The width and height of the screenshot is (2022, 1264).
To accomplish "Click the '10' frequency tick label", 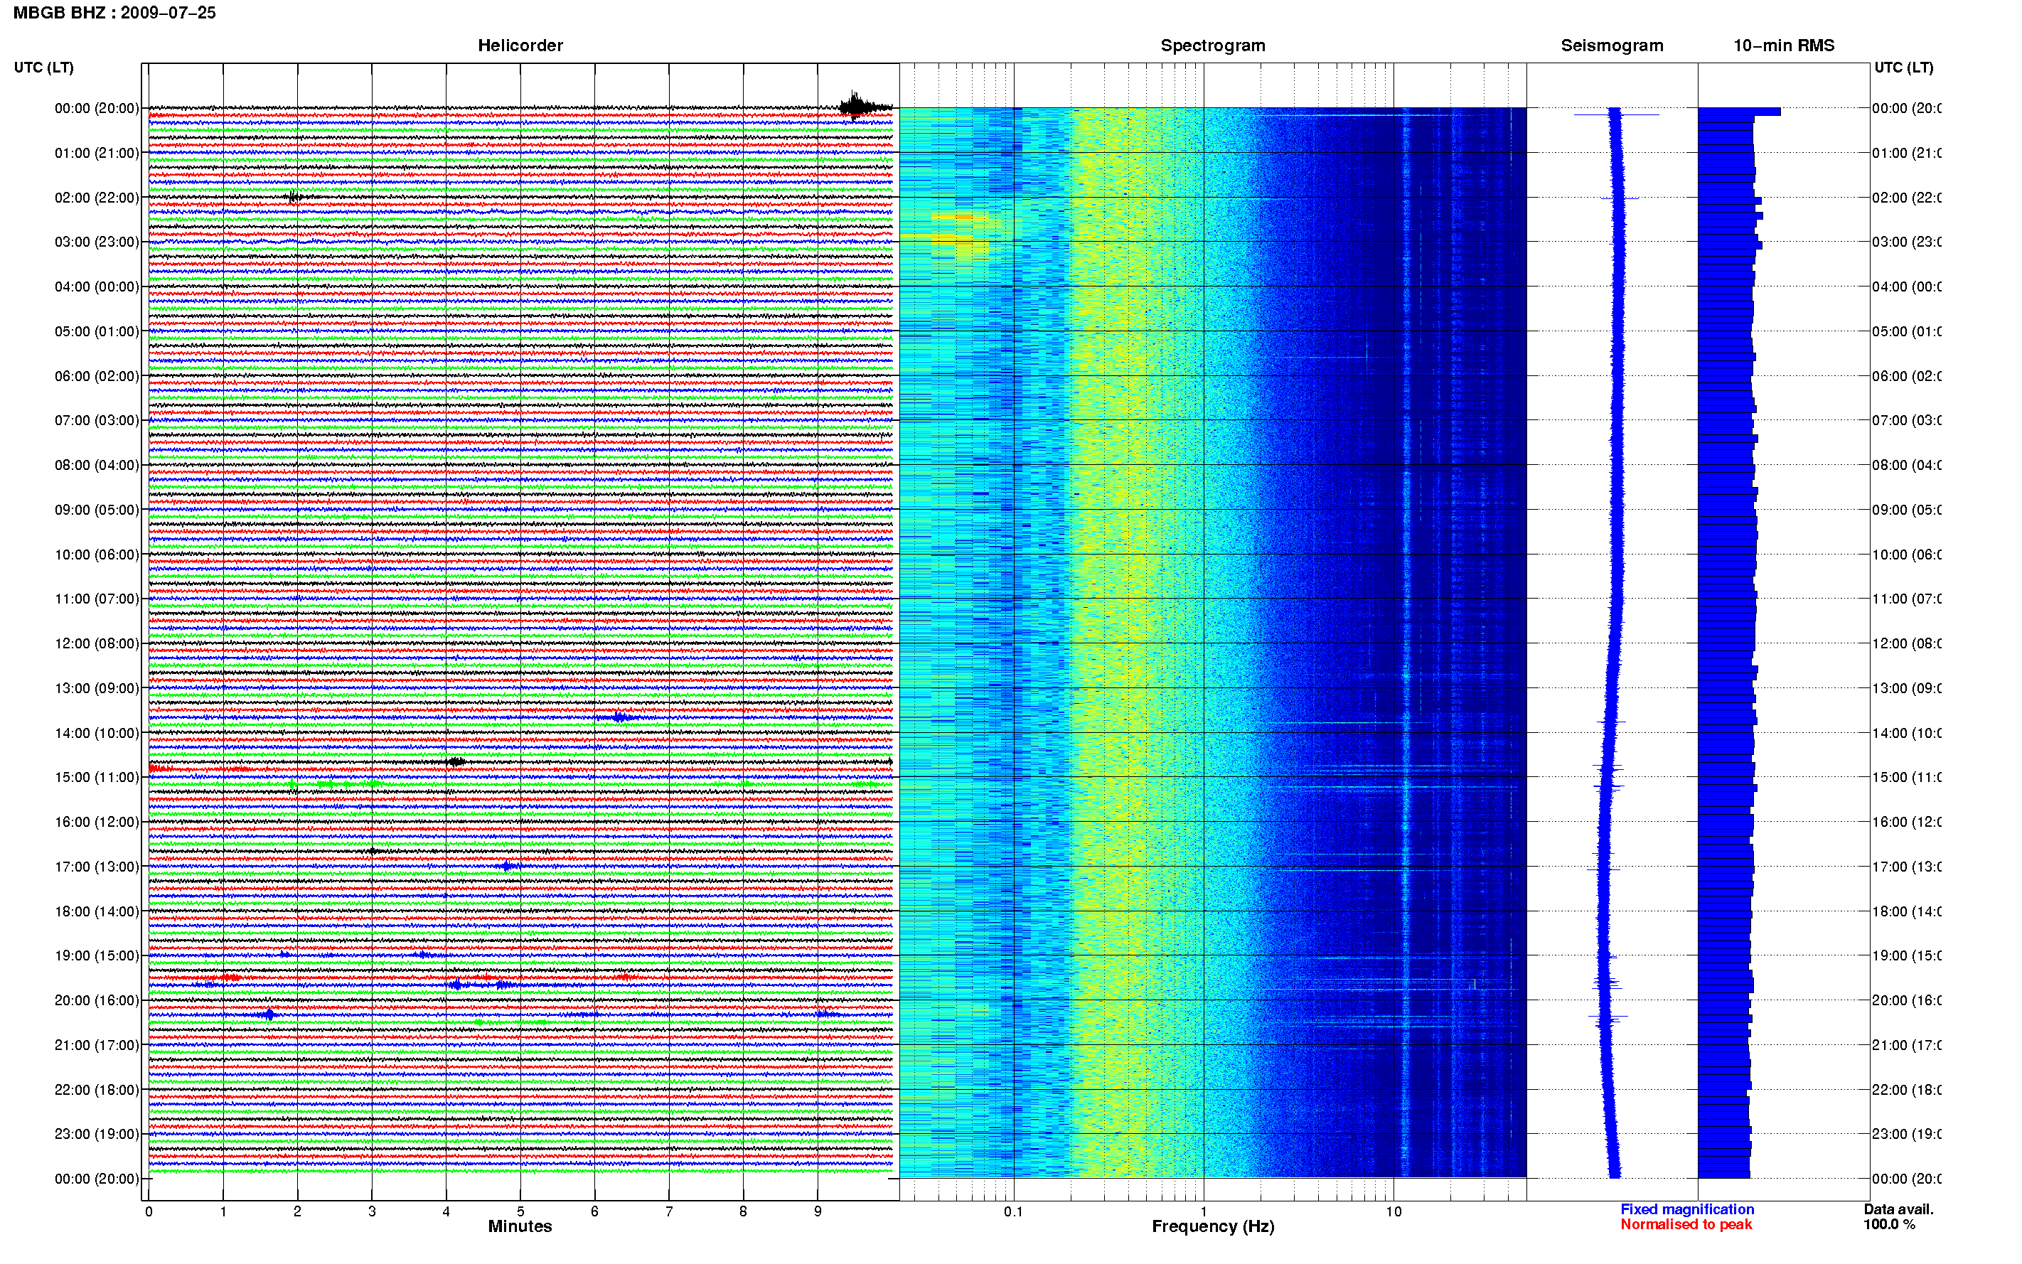I will coord(1394,1211).
